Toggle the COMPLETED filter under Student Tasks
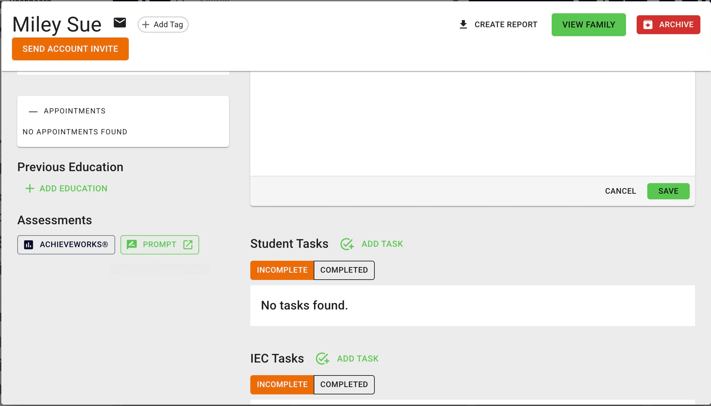Viewport: 711px width, 406px height. 344,270
